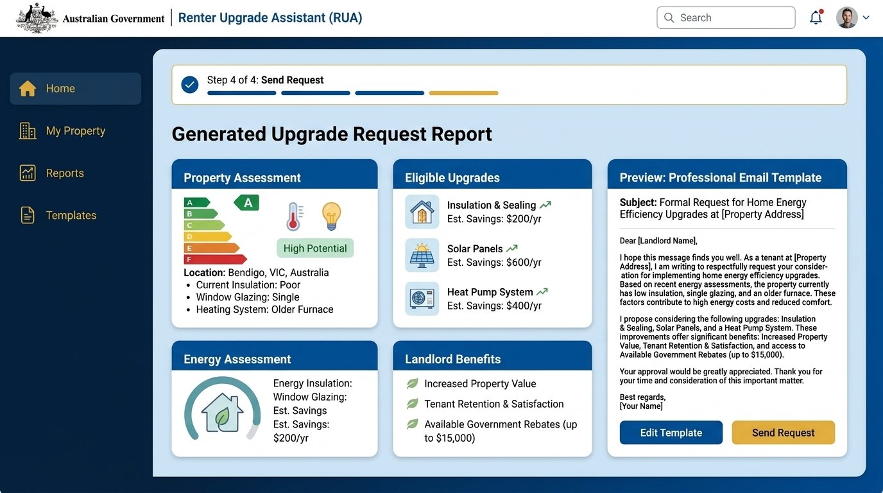
Task: Click the first blue step progress bar
Action: [242, 93]
